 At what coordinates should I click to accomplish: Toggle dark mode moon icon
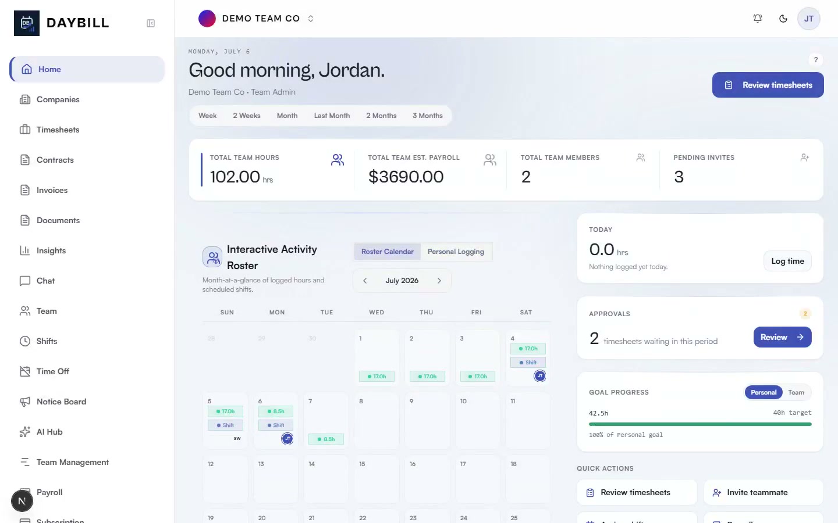[x=783, y=19]
